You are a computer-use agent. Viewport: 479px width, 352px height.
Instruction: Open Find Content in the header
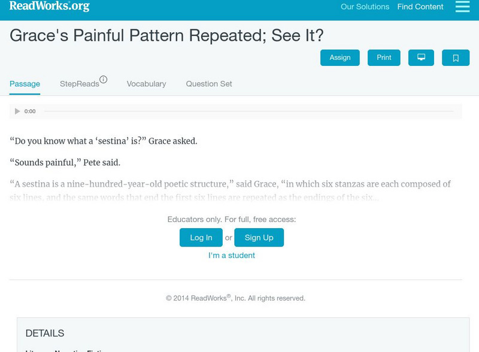(420, 7)
